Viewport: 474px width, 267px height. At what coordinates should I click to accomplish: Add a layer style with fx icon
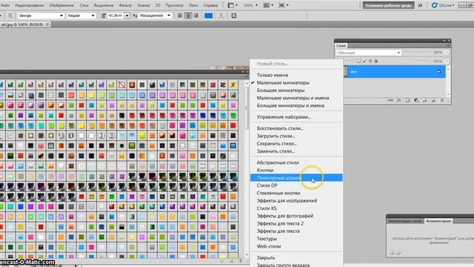(x=399, y=100)
